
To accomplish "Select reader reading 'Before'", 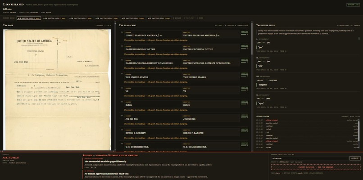I will tap(153, 104).
